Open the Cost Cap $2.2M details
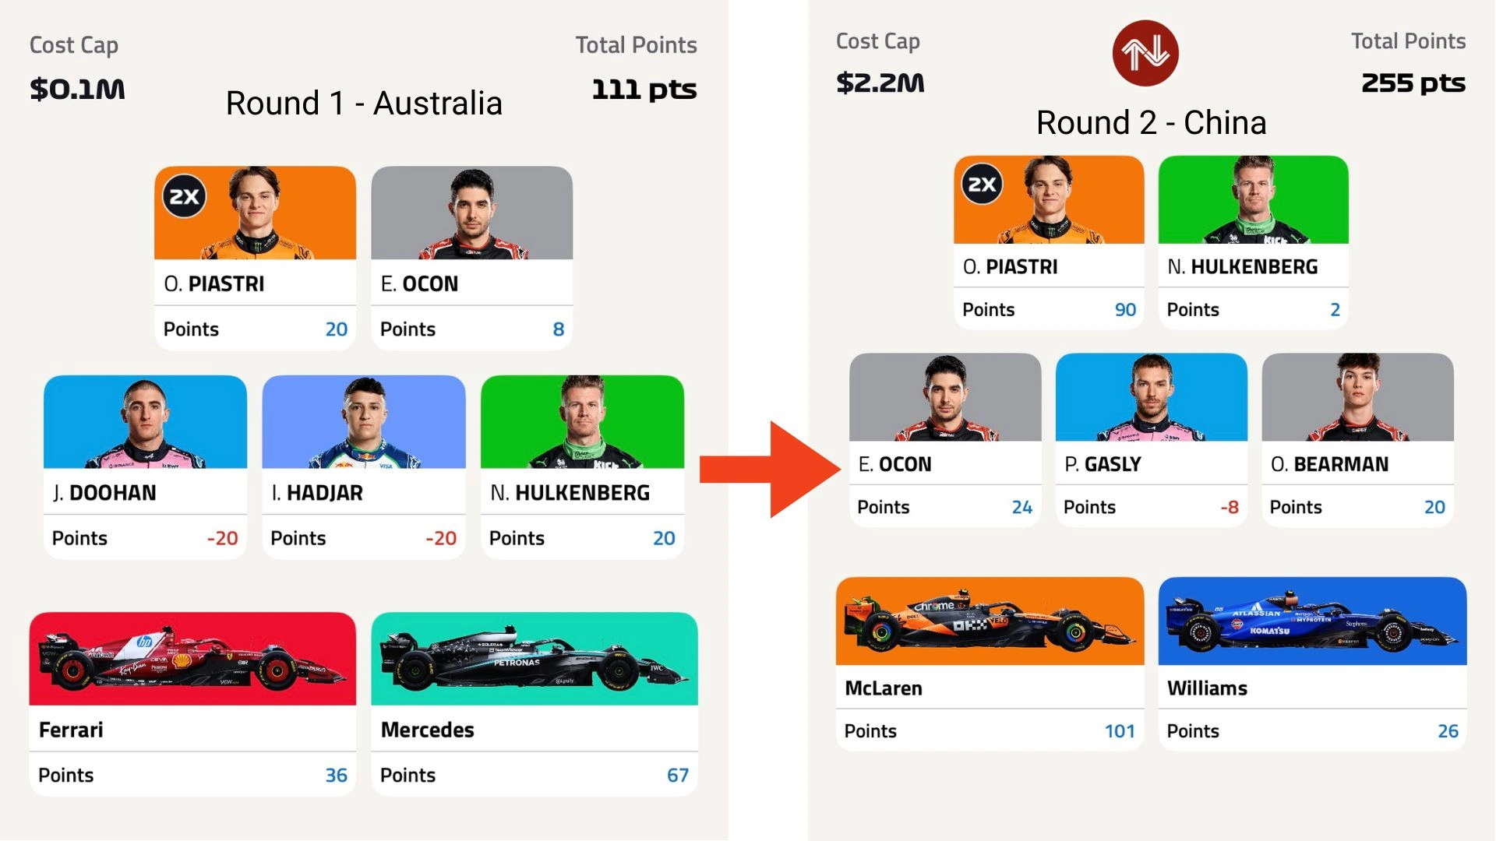Image resolution: width=1496 pixels, height=841 pixels. [880, 81]
